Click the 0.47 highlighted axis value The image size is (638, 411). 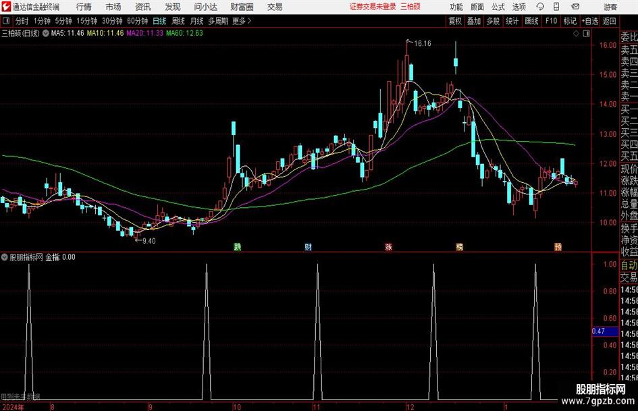605,331
